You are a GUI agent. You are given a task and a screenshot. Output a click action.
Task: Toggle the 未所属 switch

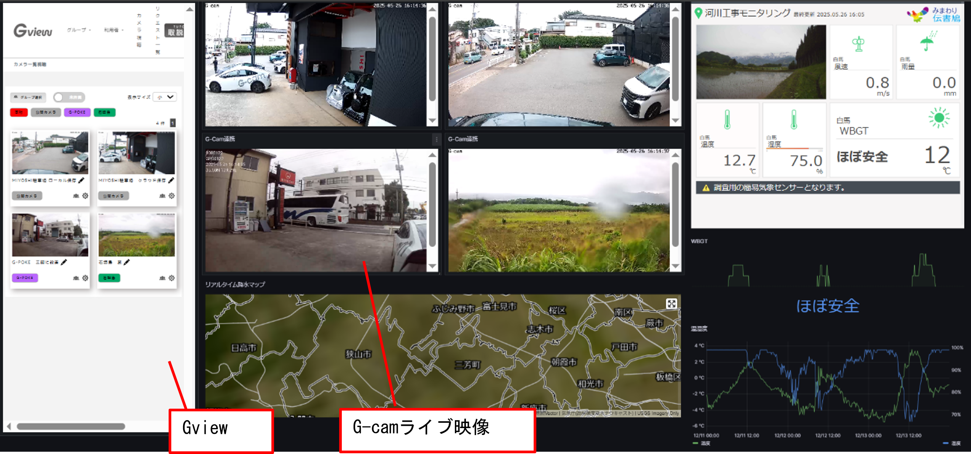pos(59,98)
